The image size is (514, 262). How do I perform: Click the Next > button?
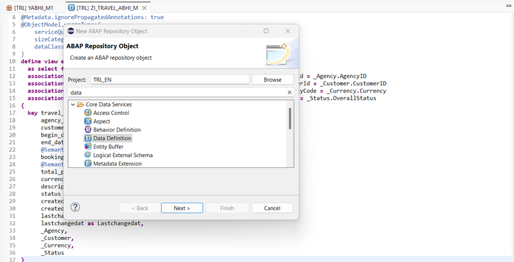(x=182, y=208)
